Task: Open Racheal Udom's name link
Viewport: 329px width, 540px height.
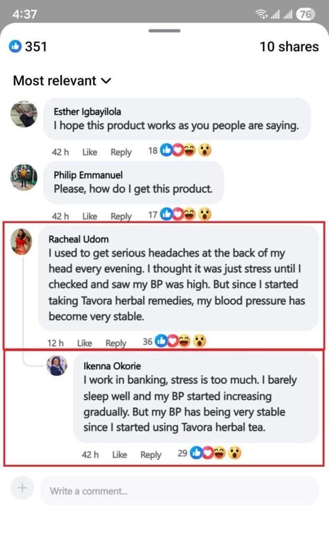Action: [x=79, y=239]
